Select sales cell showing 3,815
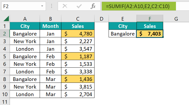 (78, 86)
